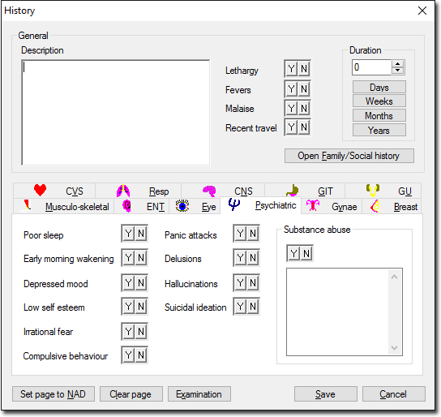Select the pink lungs Resp icon
The height and width of the screenshot is (417, 441).
tap(123, 191)
